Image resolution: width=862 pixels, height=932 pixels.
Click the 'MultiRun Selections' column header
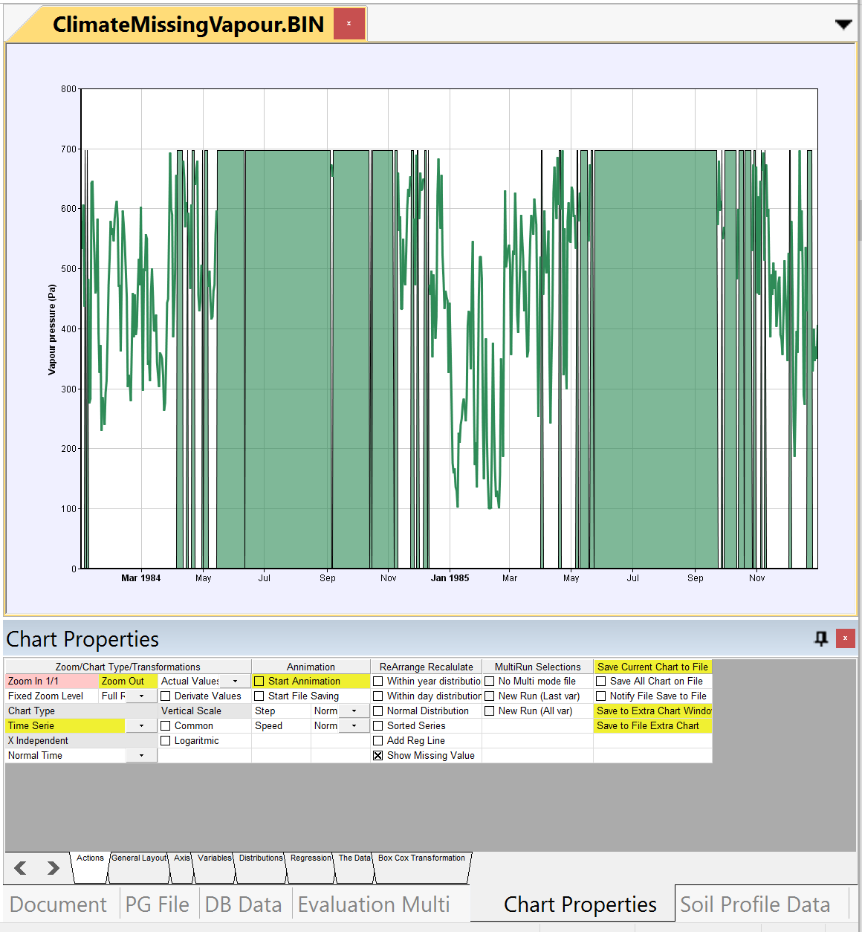[538, 667]
